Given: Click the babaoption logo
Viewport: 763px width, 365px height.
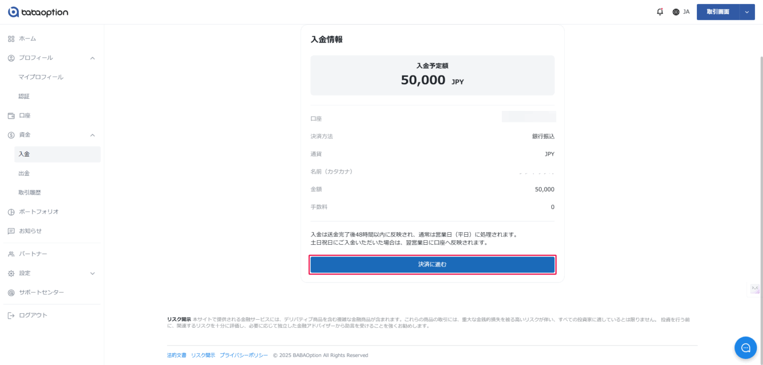Looking at the screenshot, I should coord(38,12).
